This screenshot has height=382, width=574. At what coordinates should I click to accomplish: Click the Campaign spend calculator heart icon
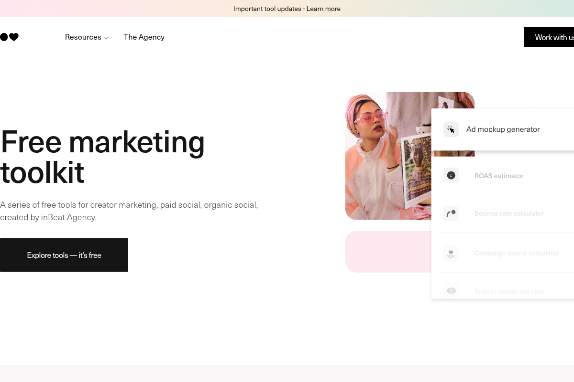pos(451,253)
